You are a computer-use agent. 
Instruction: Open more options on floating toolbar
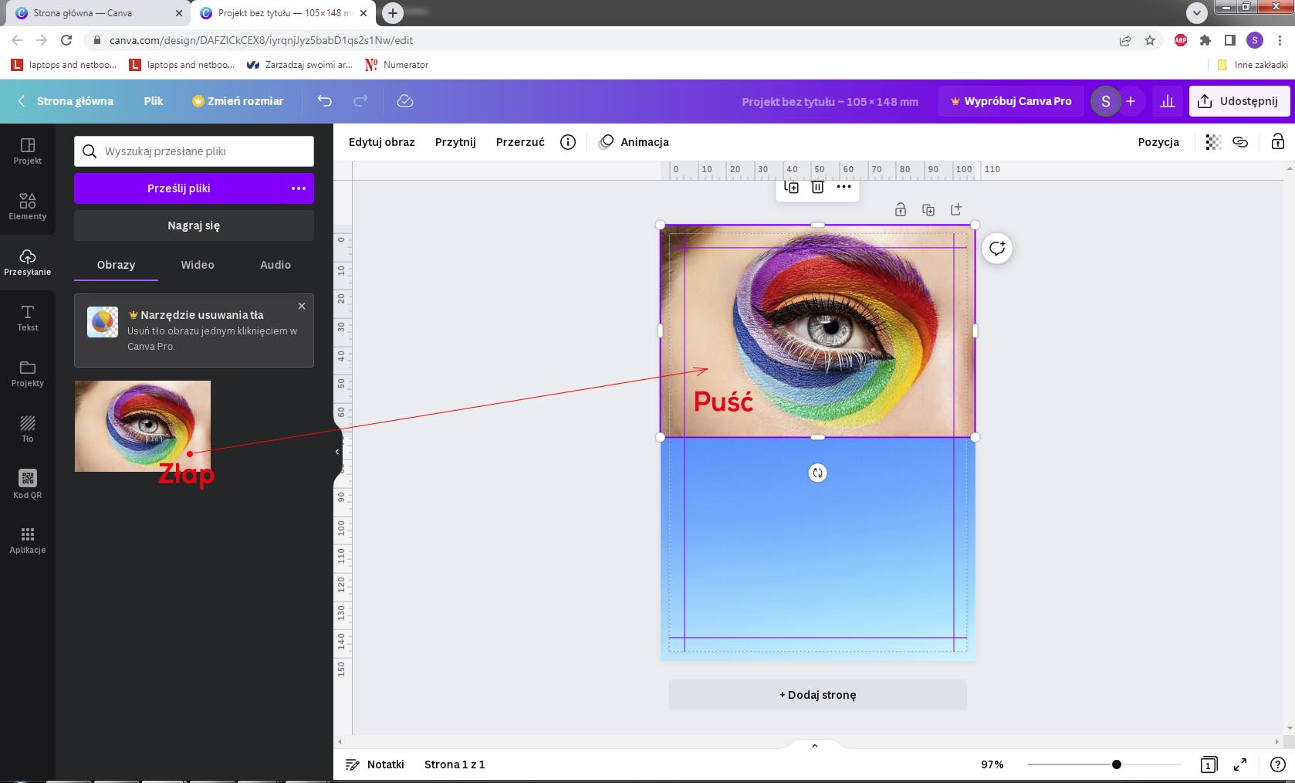point(844,187)
